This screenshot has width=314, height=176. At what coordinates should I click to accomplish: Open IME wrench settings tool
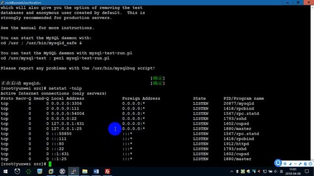(x=300, y=164)
